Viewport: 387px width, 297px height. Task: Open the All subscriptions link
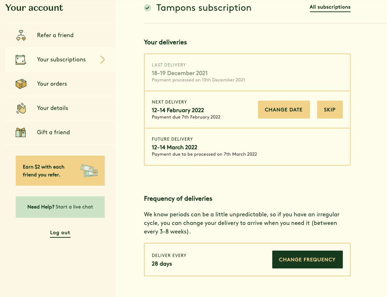pos(330,7)
